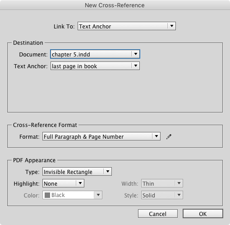Open the PDF Appearance Type dropdown
The image size is (230, 225).
pyautogui.click(x=77, y=172)
